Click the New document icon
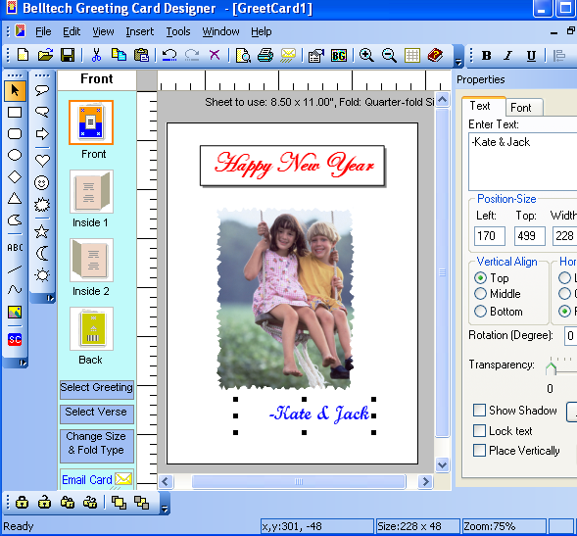 click(x=24, y=55)
